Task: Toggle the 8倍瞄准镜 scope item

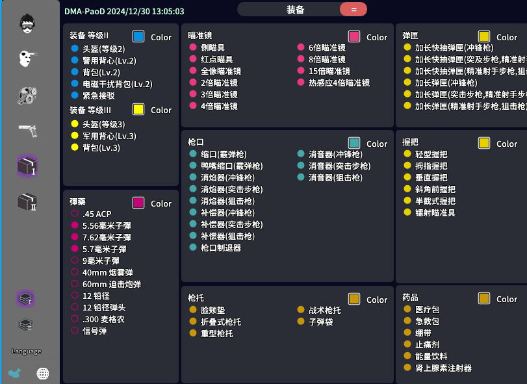Action: [x=301, y=59]
